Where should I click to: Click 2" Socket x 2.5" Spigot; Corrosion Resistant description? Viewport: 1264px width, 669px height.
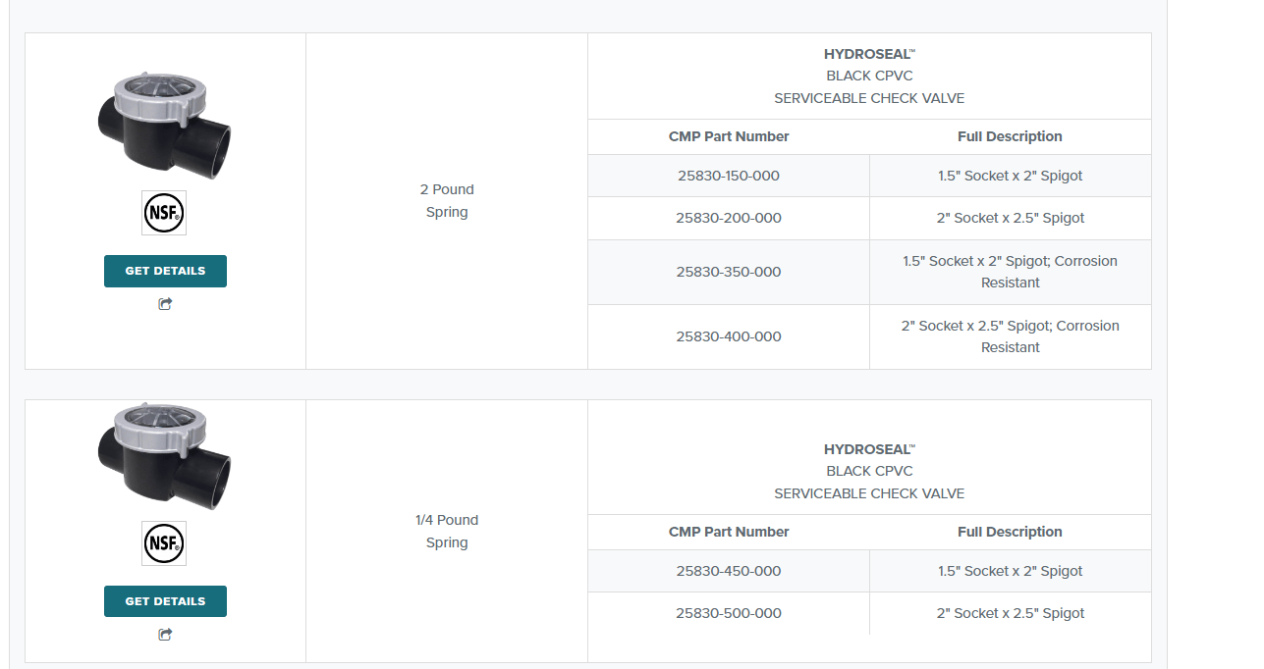(x=1010, y=336)
